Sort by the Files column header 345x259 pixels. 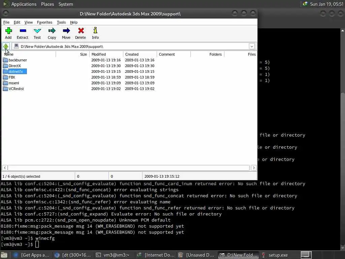[x=241, y=54]
